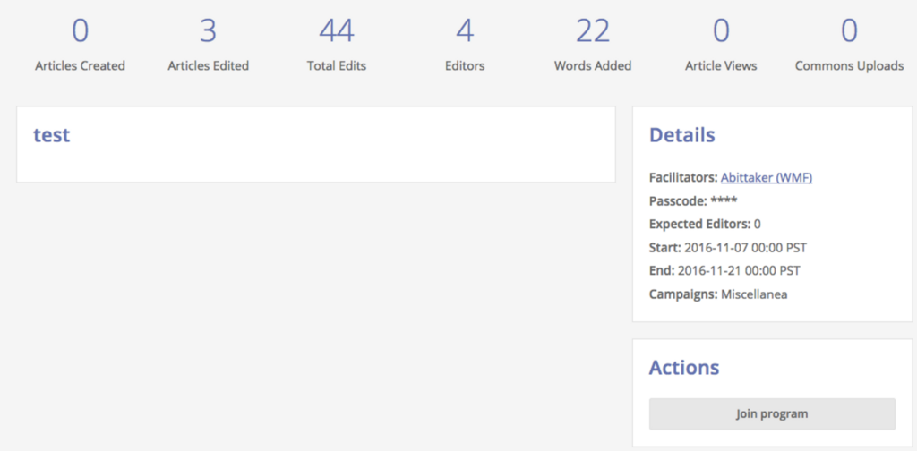Image resolution: width=917 pixels, height=451 pixels.
Task: Open the Abittaker (WMF) facilitator link
Action: pos(767,177)
